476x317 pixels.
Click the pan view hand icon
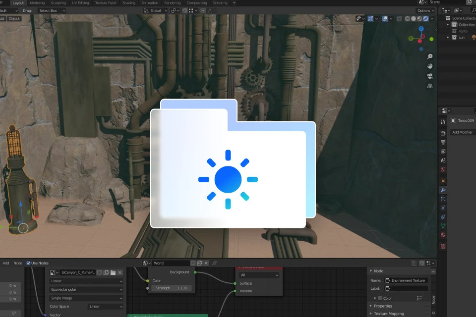click(430, 66)
